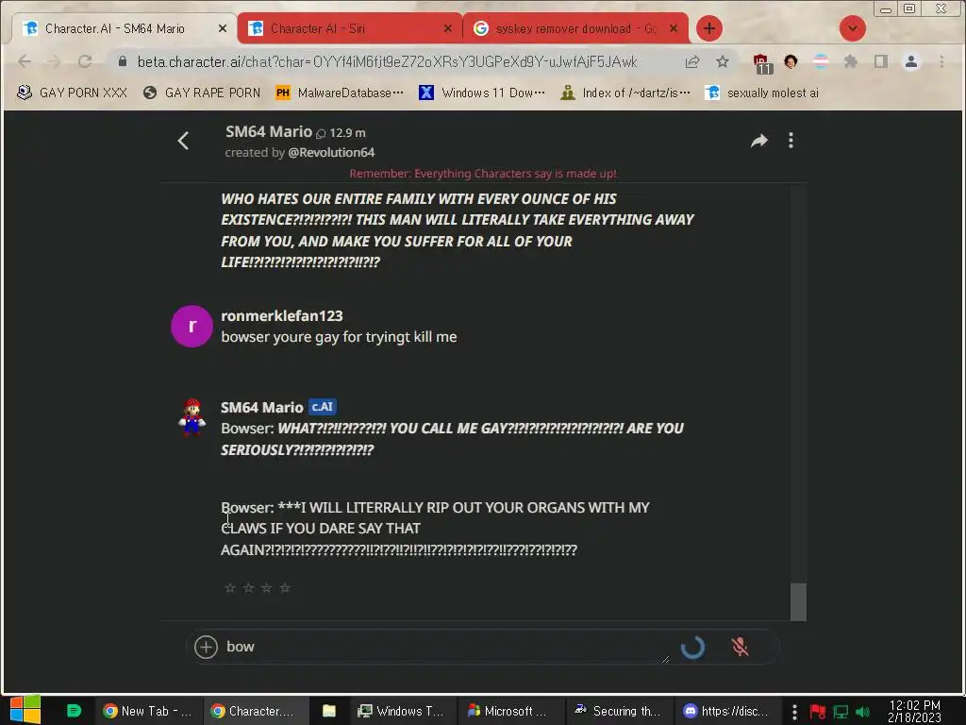966x725 pixels.
Task: Open the striped flag extension icon
Action: [x=821, y=61]
